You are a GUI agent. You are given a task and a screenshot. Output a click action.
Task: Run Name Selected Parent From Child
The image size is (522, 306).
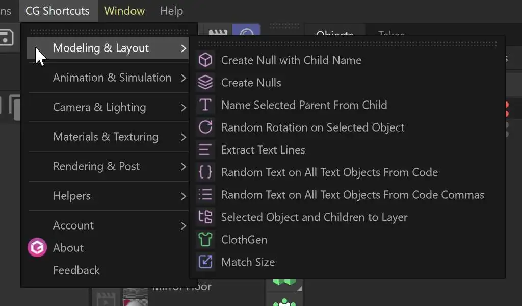click(348, 105)
